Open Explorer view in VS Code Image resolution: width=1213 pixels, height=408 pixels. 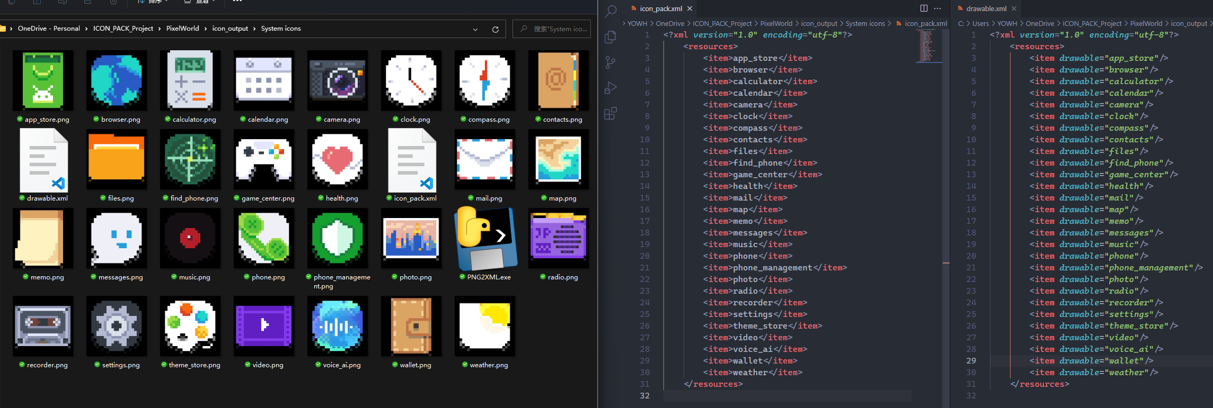click(x=610, y=37)
